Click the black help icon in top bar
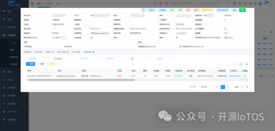The height and width of the screenshot is (131, 275). point(235,3)
